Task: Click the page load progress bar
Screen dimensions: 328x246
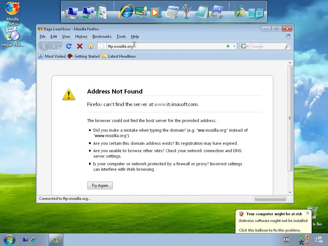Action: point(270,199)
